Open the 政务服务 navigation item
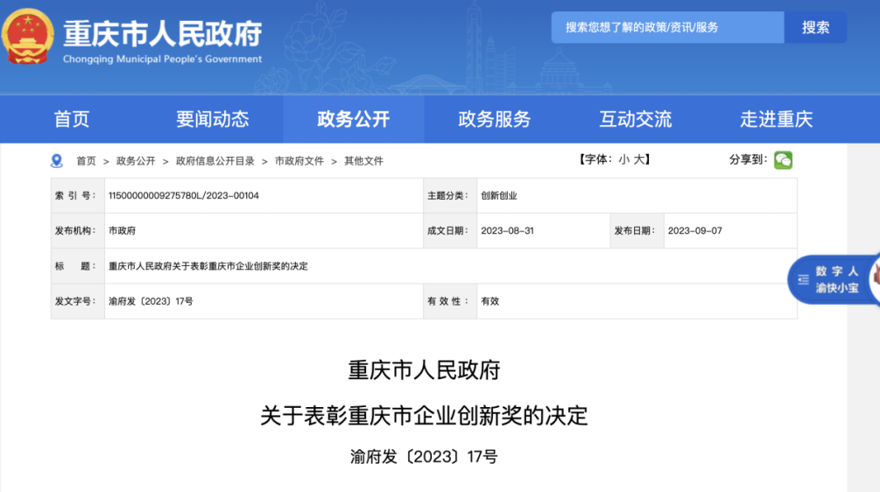880x492 pixels. pos(494,119)
